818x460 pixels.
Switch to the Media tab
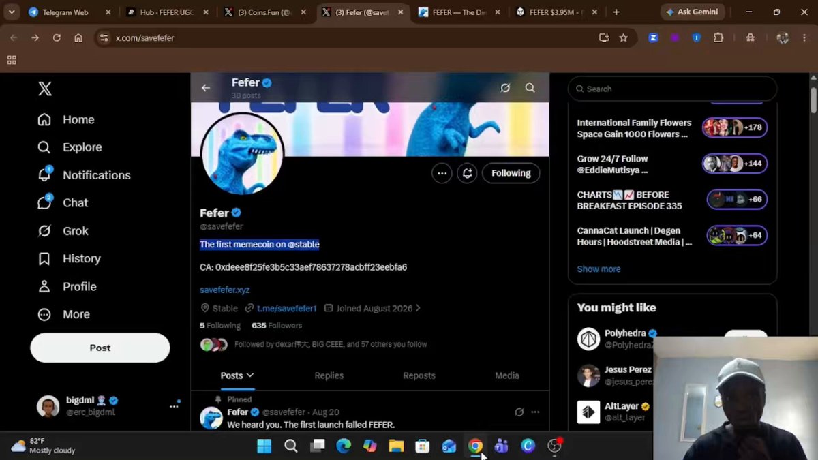[x=507, y=375]
